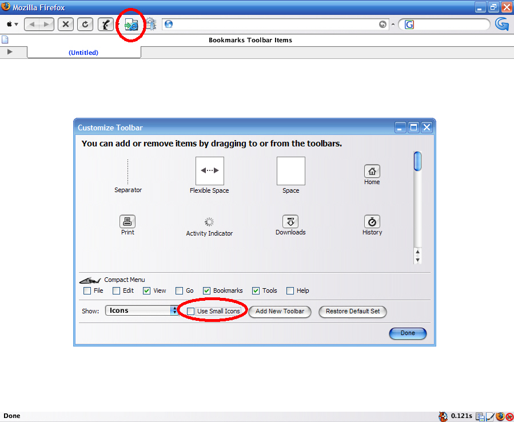Screen dimensions: 514x422
Task: Click the fox timer status bar icon
Action: pos(443,416)
